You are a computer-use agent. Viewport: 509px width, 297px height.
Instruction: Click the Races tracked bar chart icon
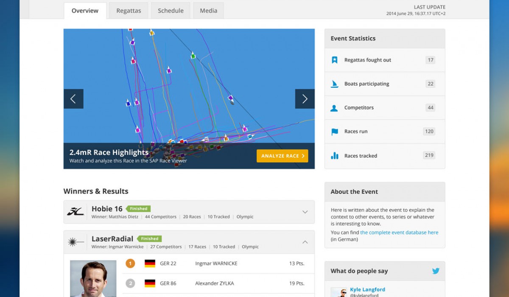click(x=334, y=156)
